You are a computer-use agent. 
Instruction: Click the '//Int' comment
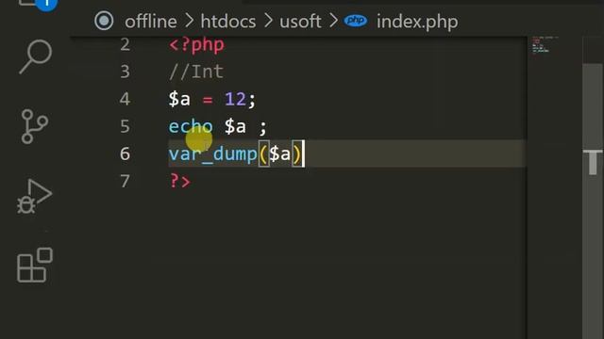point(196,72)
